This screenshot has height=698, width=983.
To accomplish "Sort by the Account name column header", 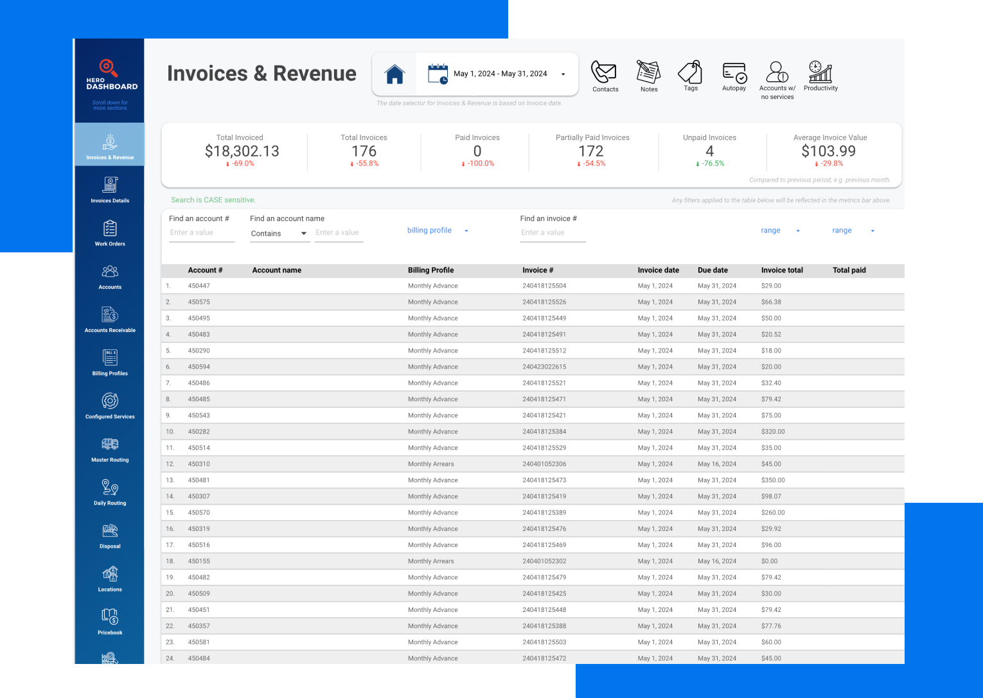I will point(276,270).
